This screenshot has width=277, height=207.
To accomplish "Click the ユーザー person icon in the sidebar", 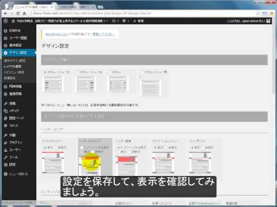I will click(x=6, y=150).
